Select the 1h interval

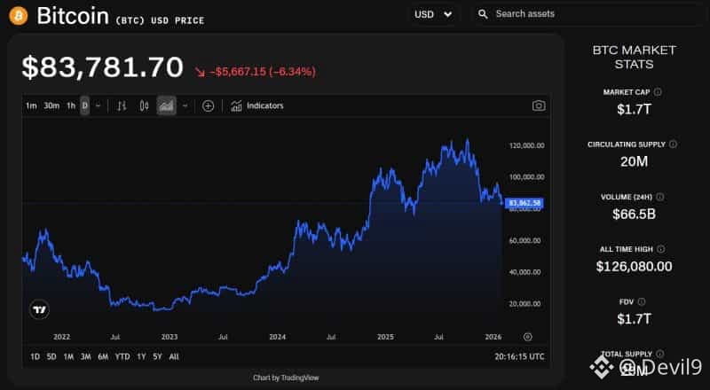click(70, 105)
